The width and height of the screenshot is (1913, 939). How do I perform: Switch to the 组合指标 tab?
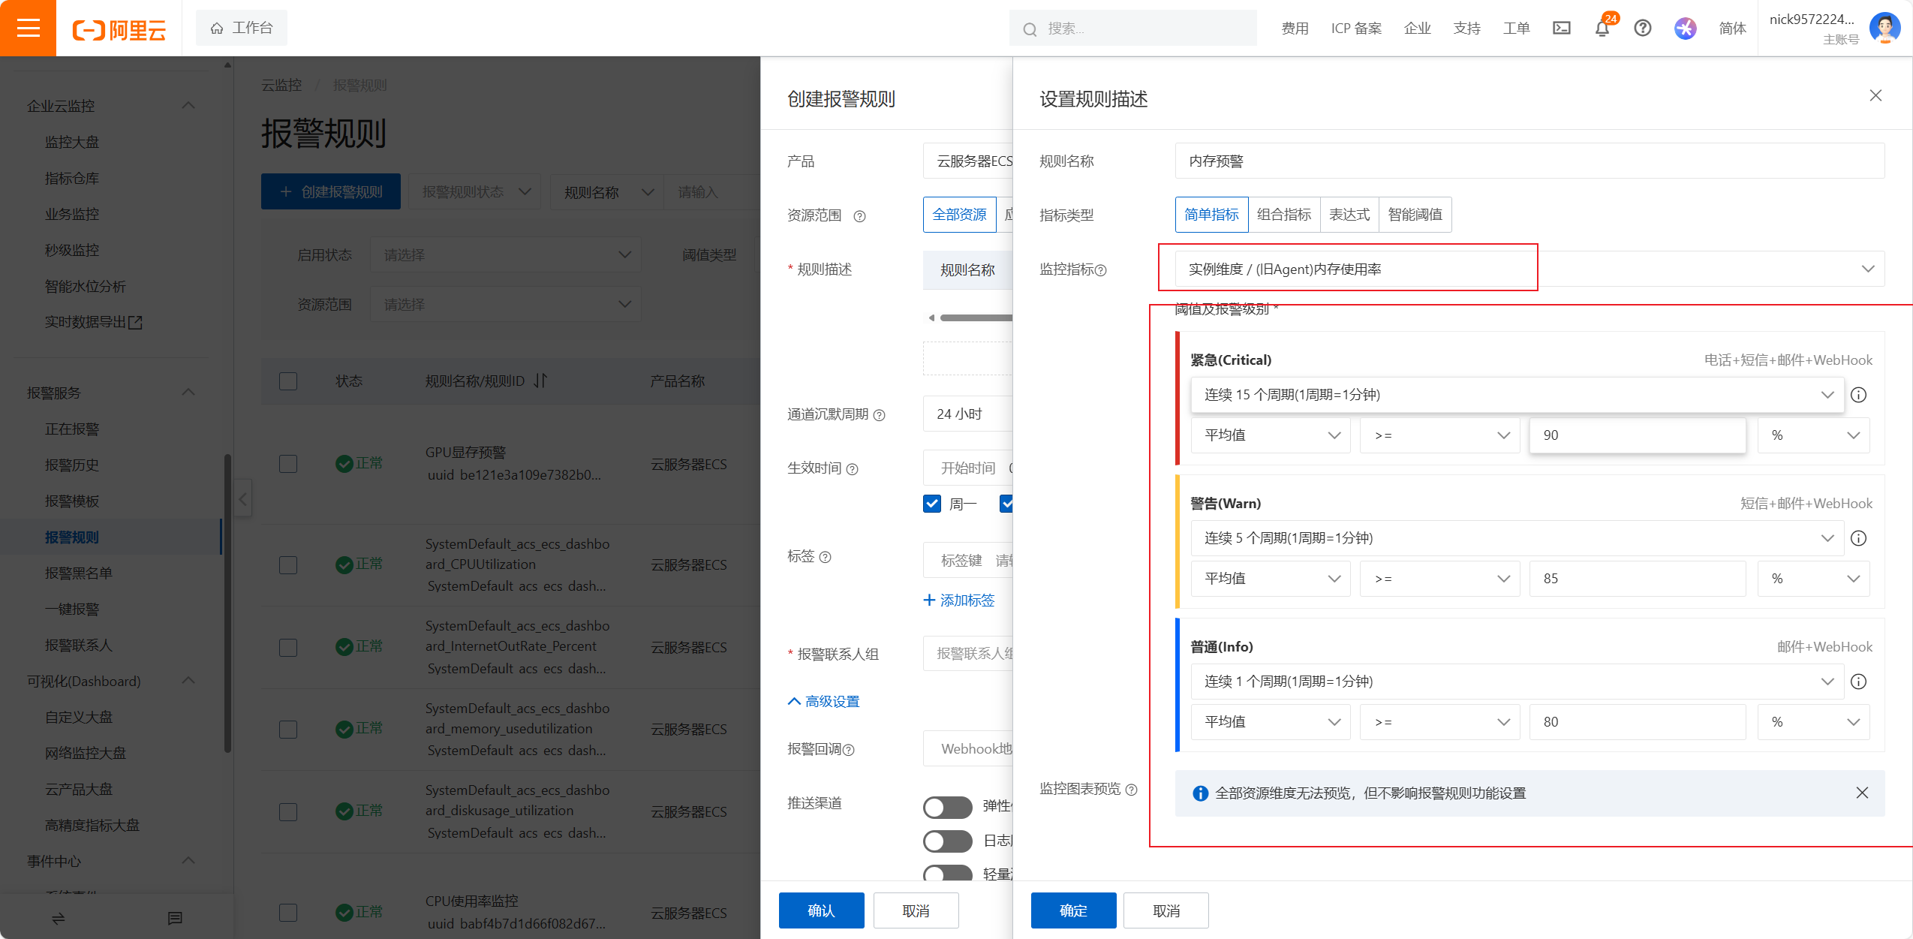[1283, 215]
